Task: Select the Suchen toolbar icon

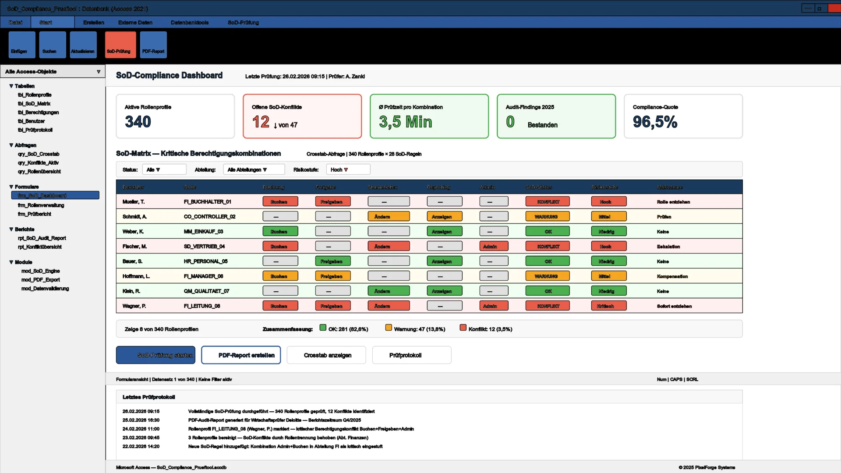Action: pos(52,44)
